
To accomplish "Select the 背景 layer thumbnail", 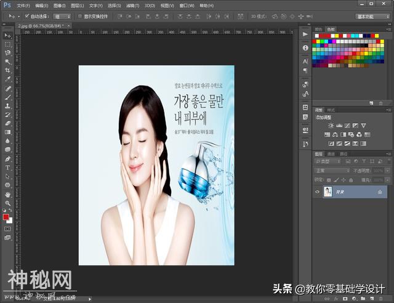I will pyautogui.click(x=328, y=192).
